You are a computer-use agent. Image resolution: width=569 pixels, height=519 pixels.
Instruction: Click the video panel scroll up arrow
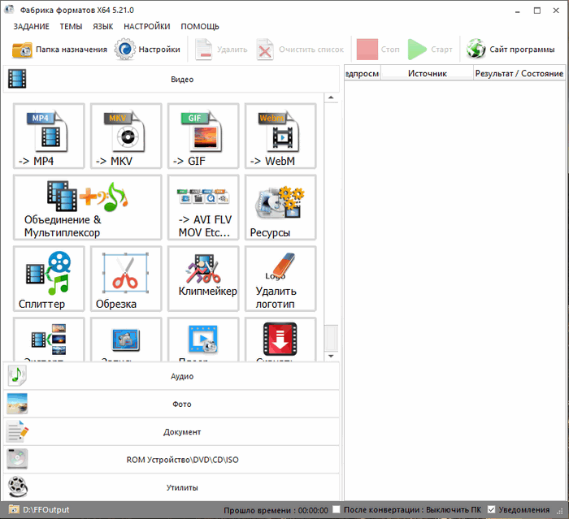point(331,97)
